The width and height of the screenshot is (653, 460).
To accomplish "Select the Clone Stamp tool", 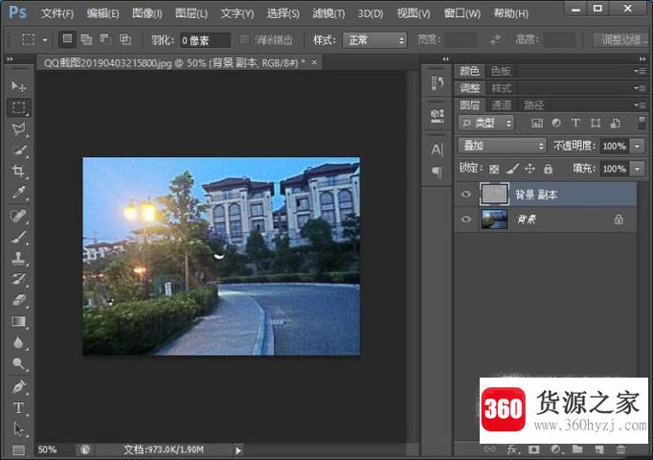I will pyautogui.click(x=18, y=259).
